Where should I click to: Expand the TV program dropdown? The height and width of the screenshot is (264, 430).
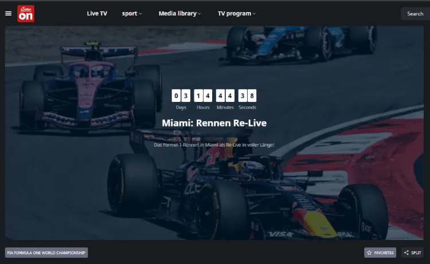coord(237,13)
